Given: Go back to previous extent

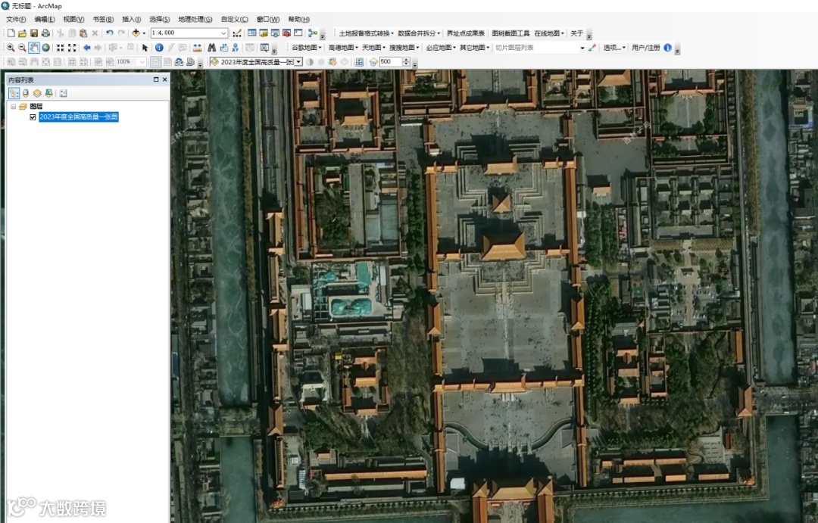Looking at the screenshot, I should pyautogui.click(x=86, y=48).
